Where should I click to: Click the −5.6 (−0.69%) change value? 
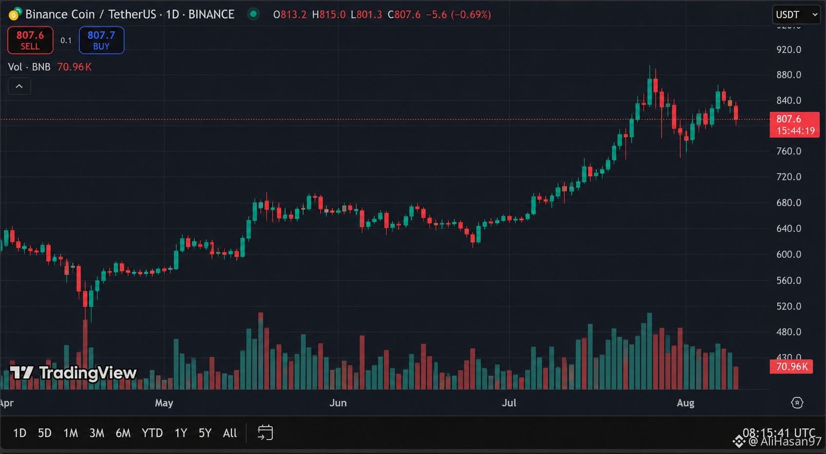click(458, 15)
